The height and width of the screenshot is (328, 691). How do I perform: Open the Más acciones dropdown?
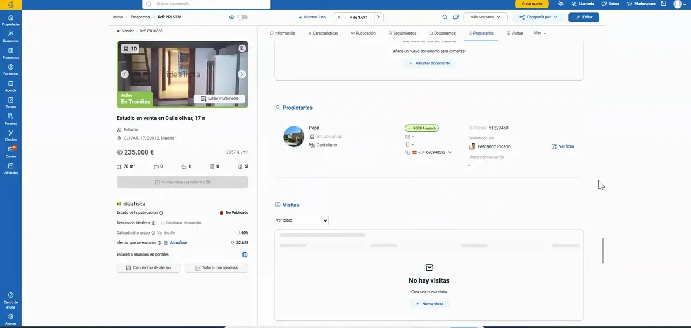[x=485, y=17]
